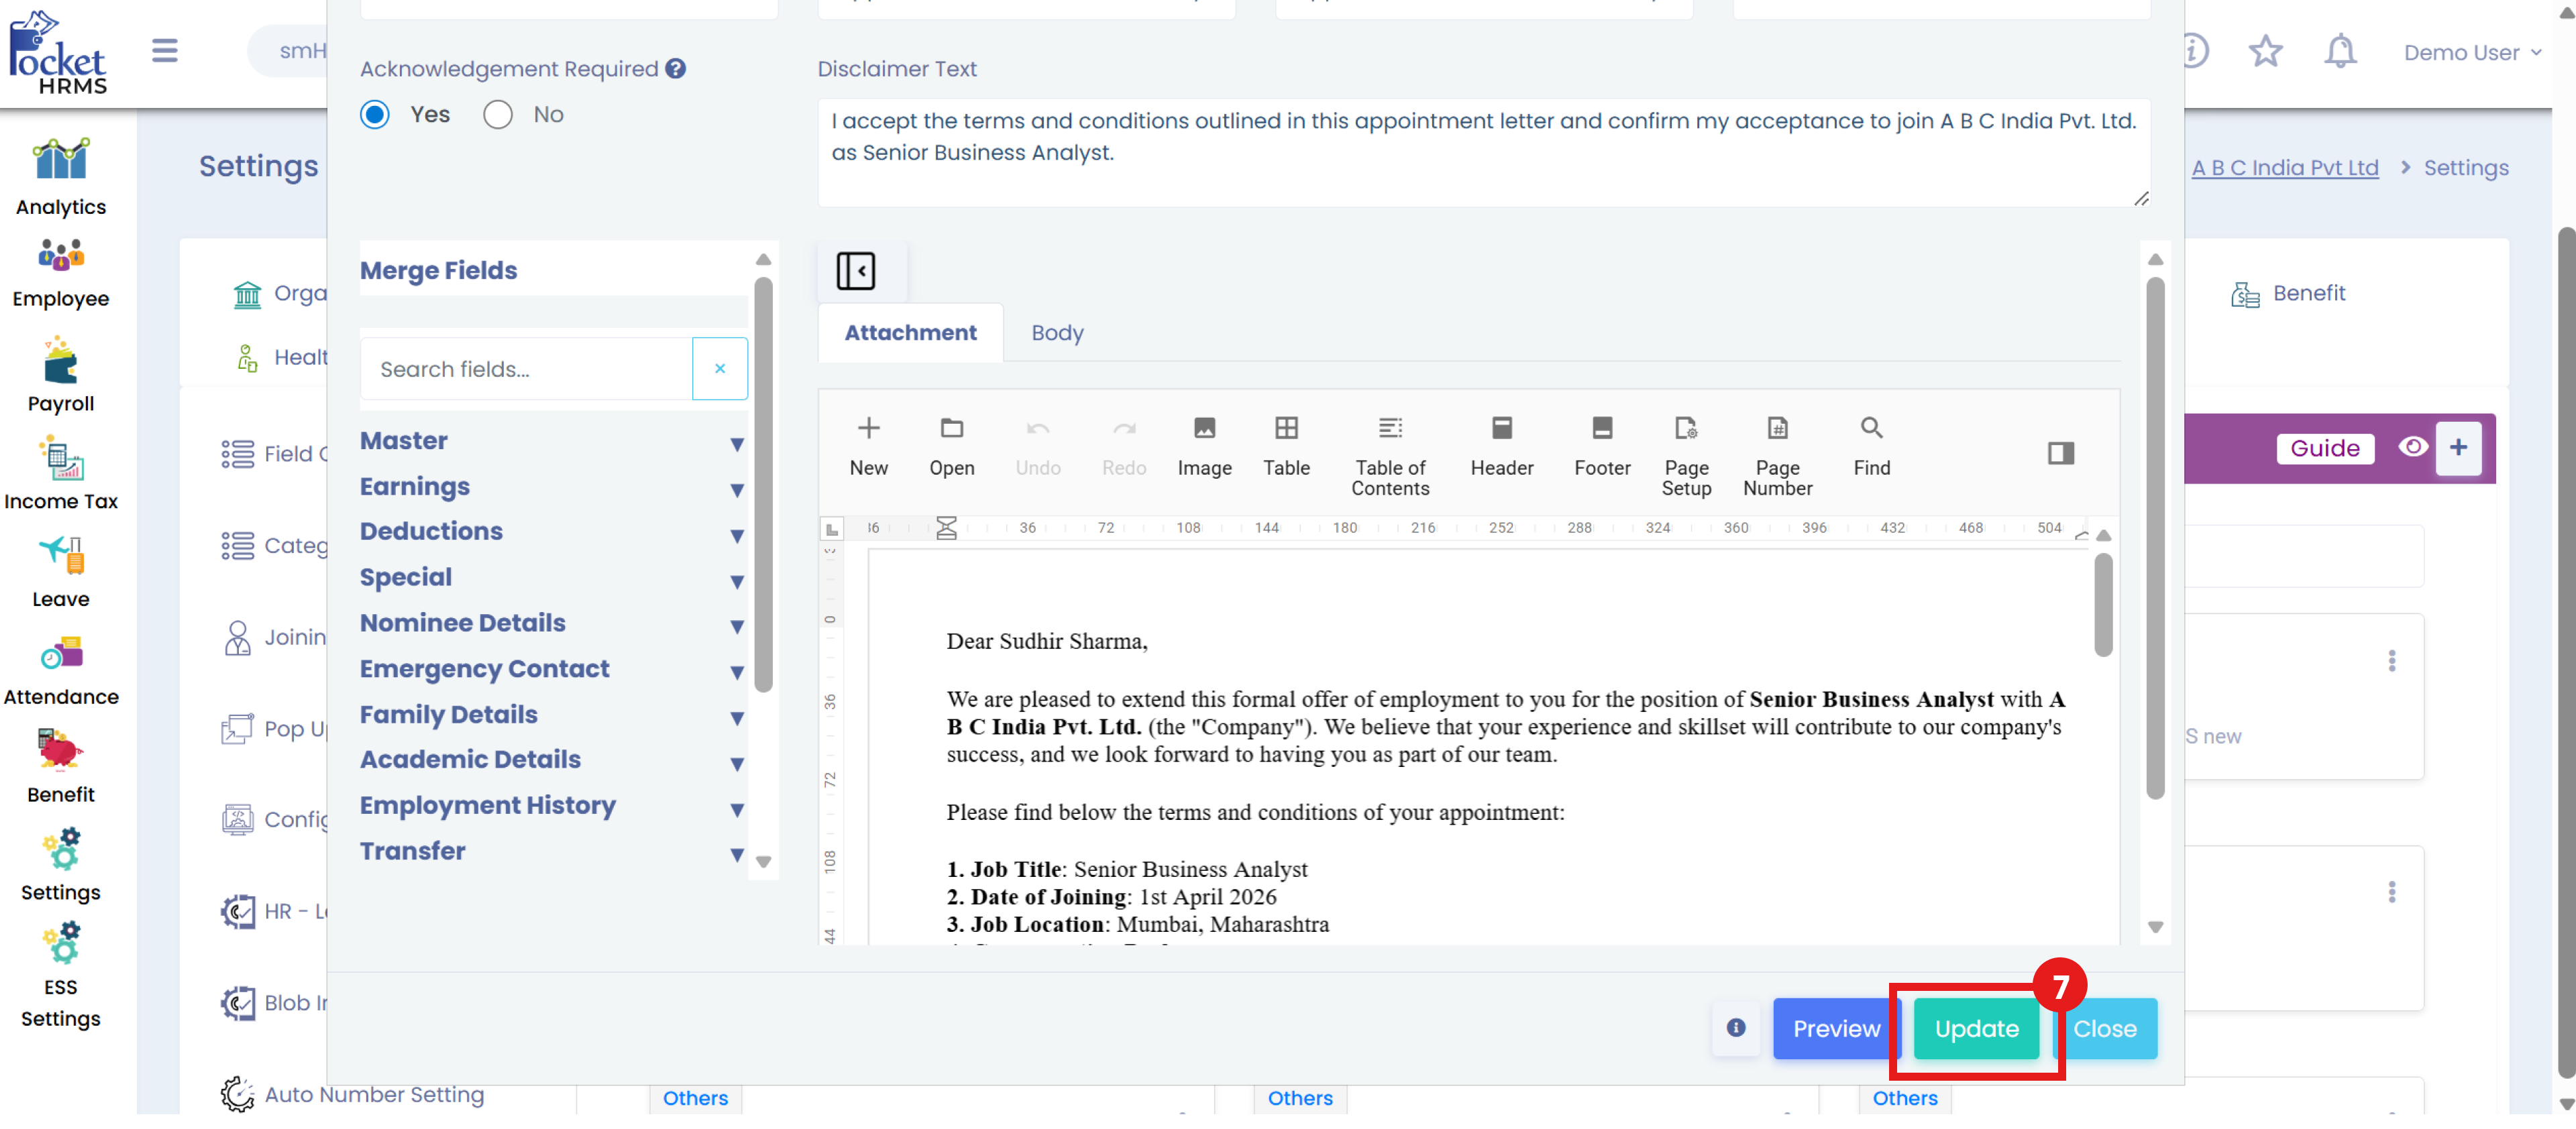Viewport: 2576px width, 1129px height.
Task: Switch to the Body tab
Action: click(1057, 333)
